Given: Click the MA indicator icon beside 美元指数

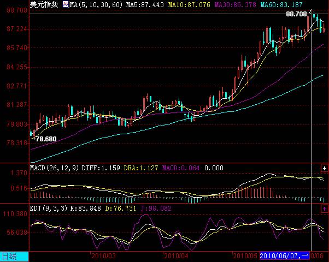Looking at the screenshot, I should pyautogui.click(x=66, y=4).
